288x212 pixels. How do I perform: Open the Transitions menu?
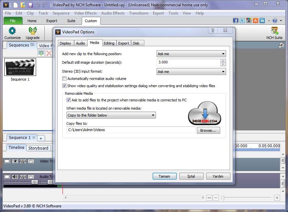tap(139, 13)
